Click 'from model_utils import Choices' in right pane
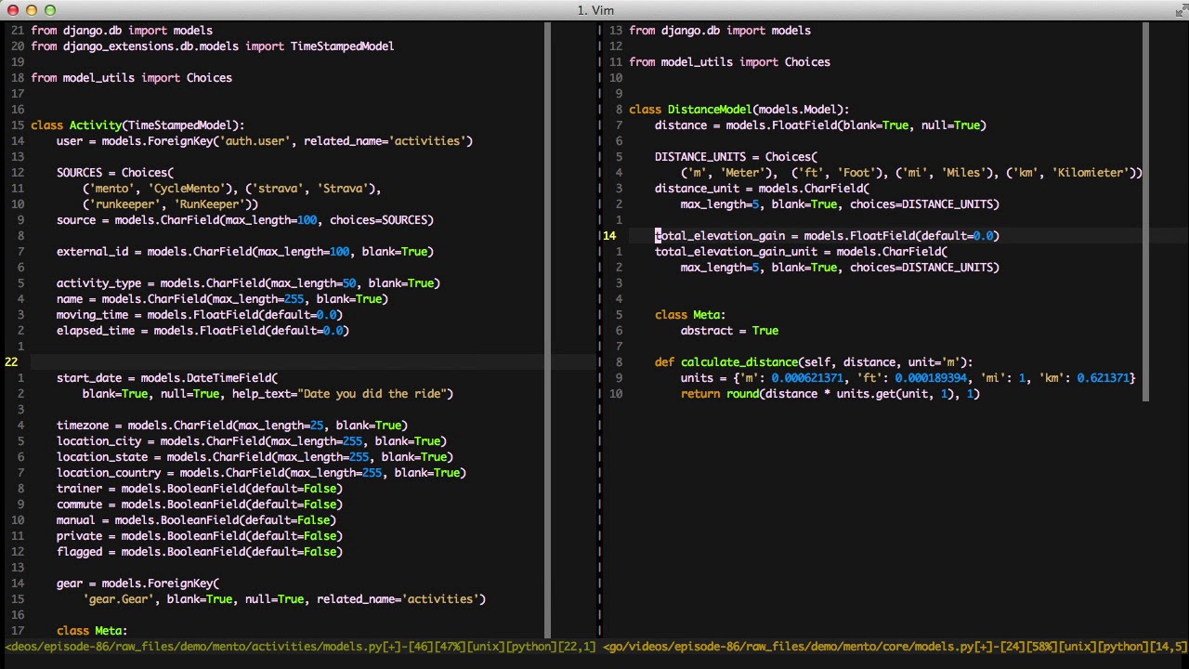 (729, 61)
